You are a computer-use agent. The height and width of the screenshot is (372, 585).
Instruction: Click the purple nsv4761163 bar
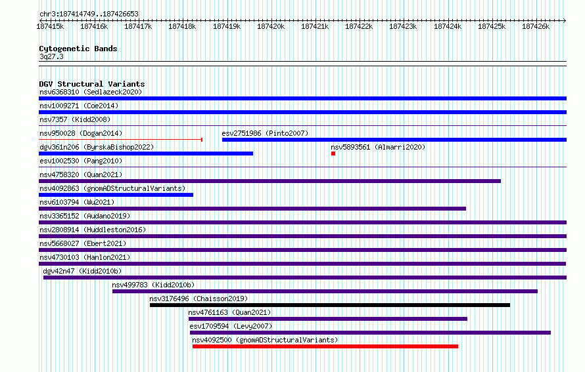tap(328, 319)
